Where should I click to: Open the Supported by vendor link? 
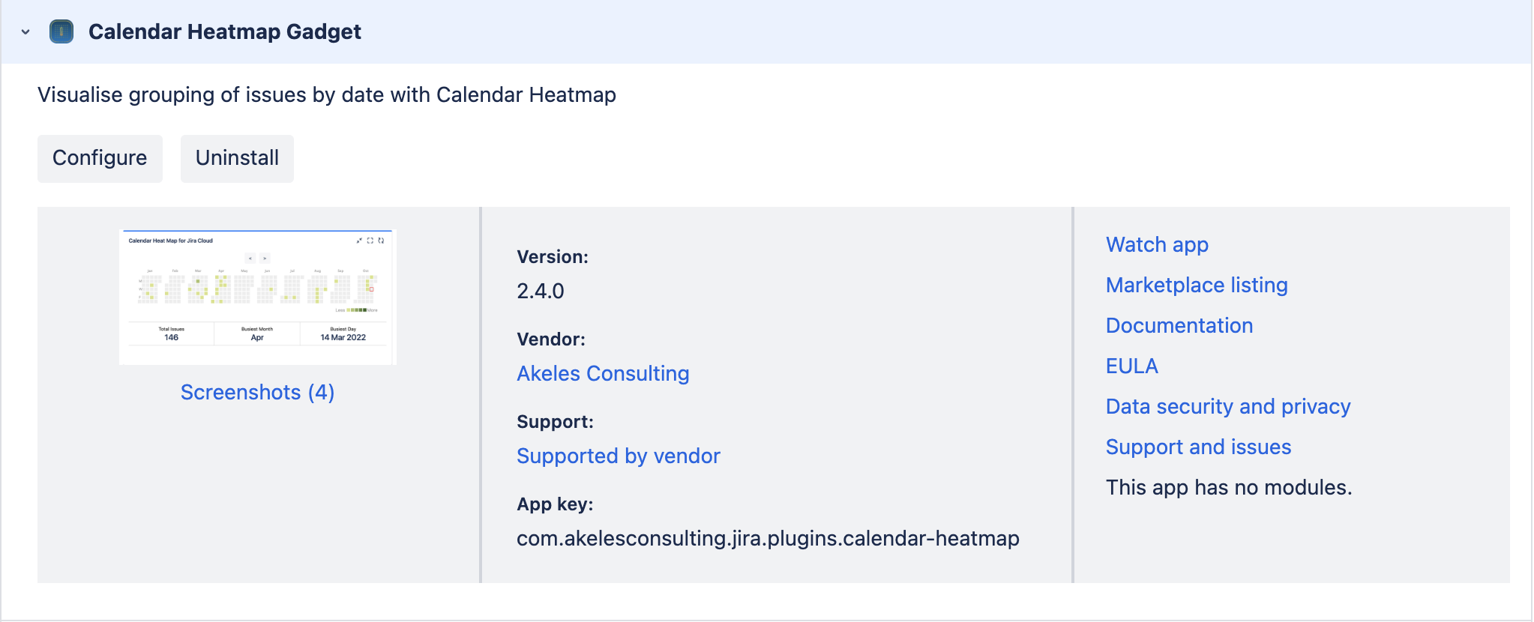[x=618, y=456]
